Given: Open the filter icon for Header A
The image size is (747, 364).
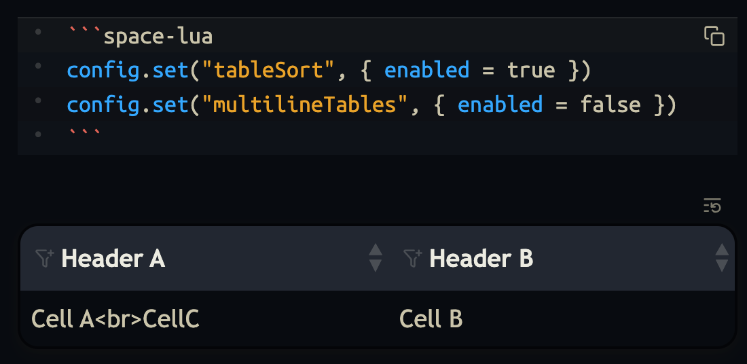Looking at the screenshot, I should tap(44, 259).
